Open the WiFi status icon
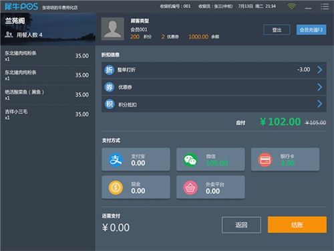The image size is (334, 251). point(291,6)
